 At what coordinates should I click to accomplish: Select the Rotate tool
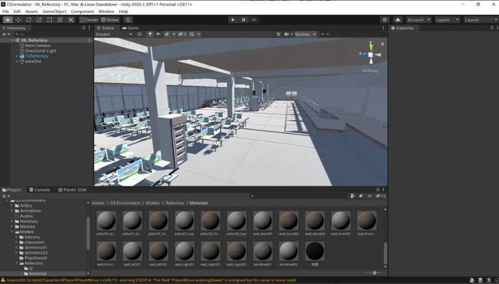pos(29,20)
